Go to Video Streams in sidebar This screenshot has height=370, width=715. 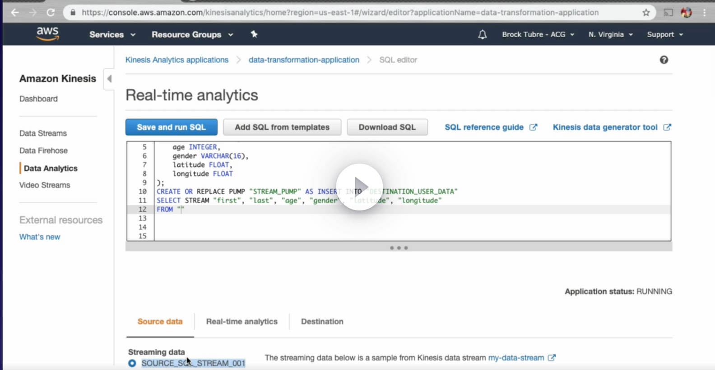point(45,185)
